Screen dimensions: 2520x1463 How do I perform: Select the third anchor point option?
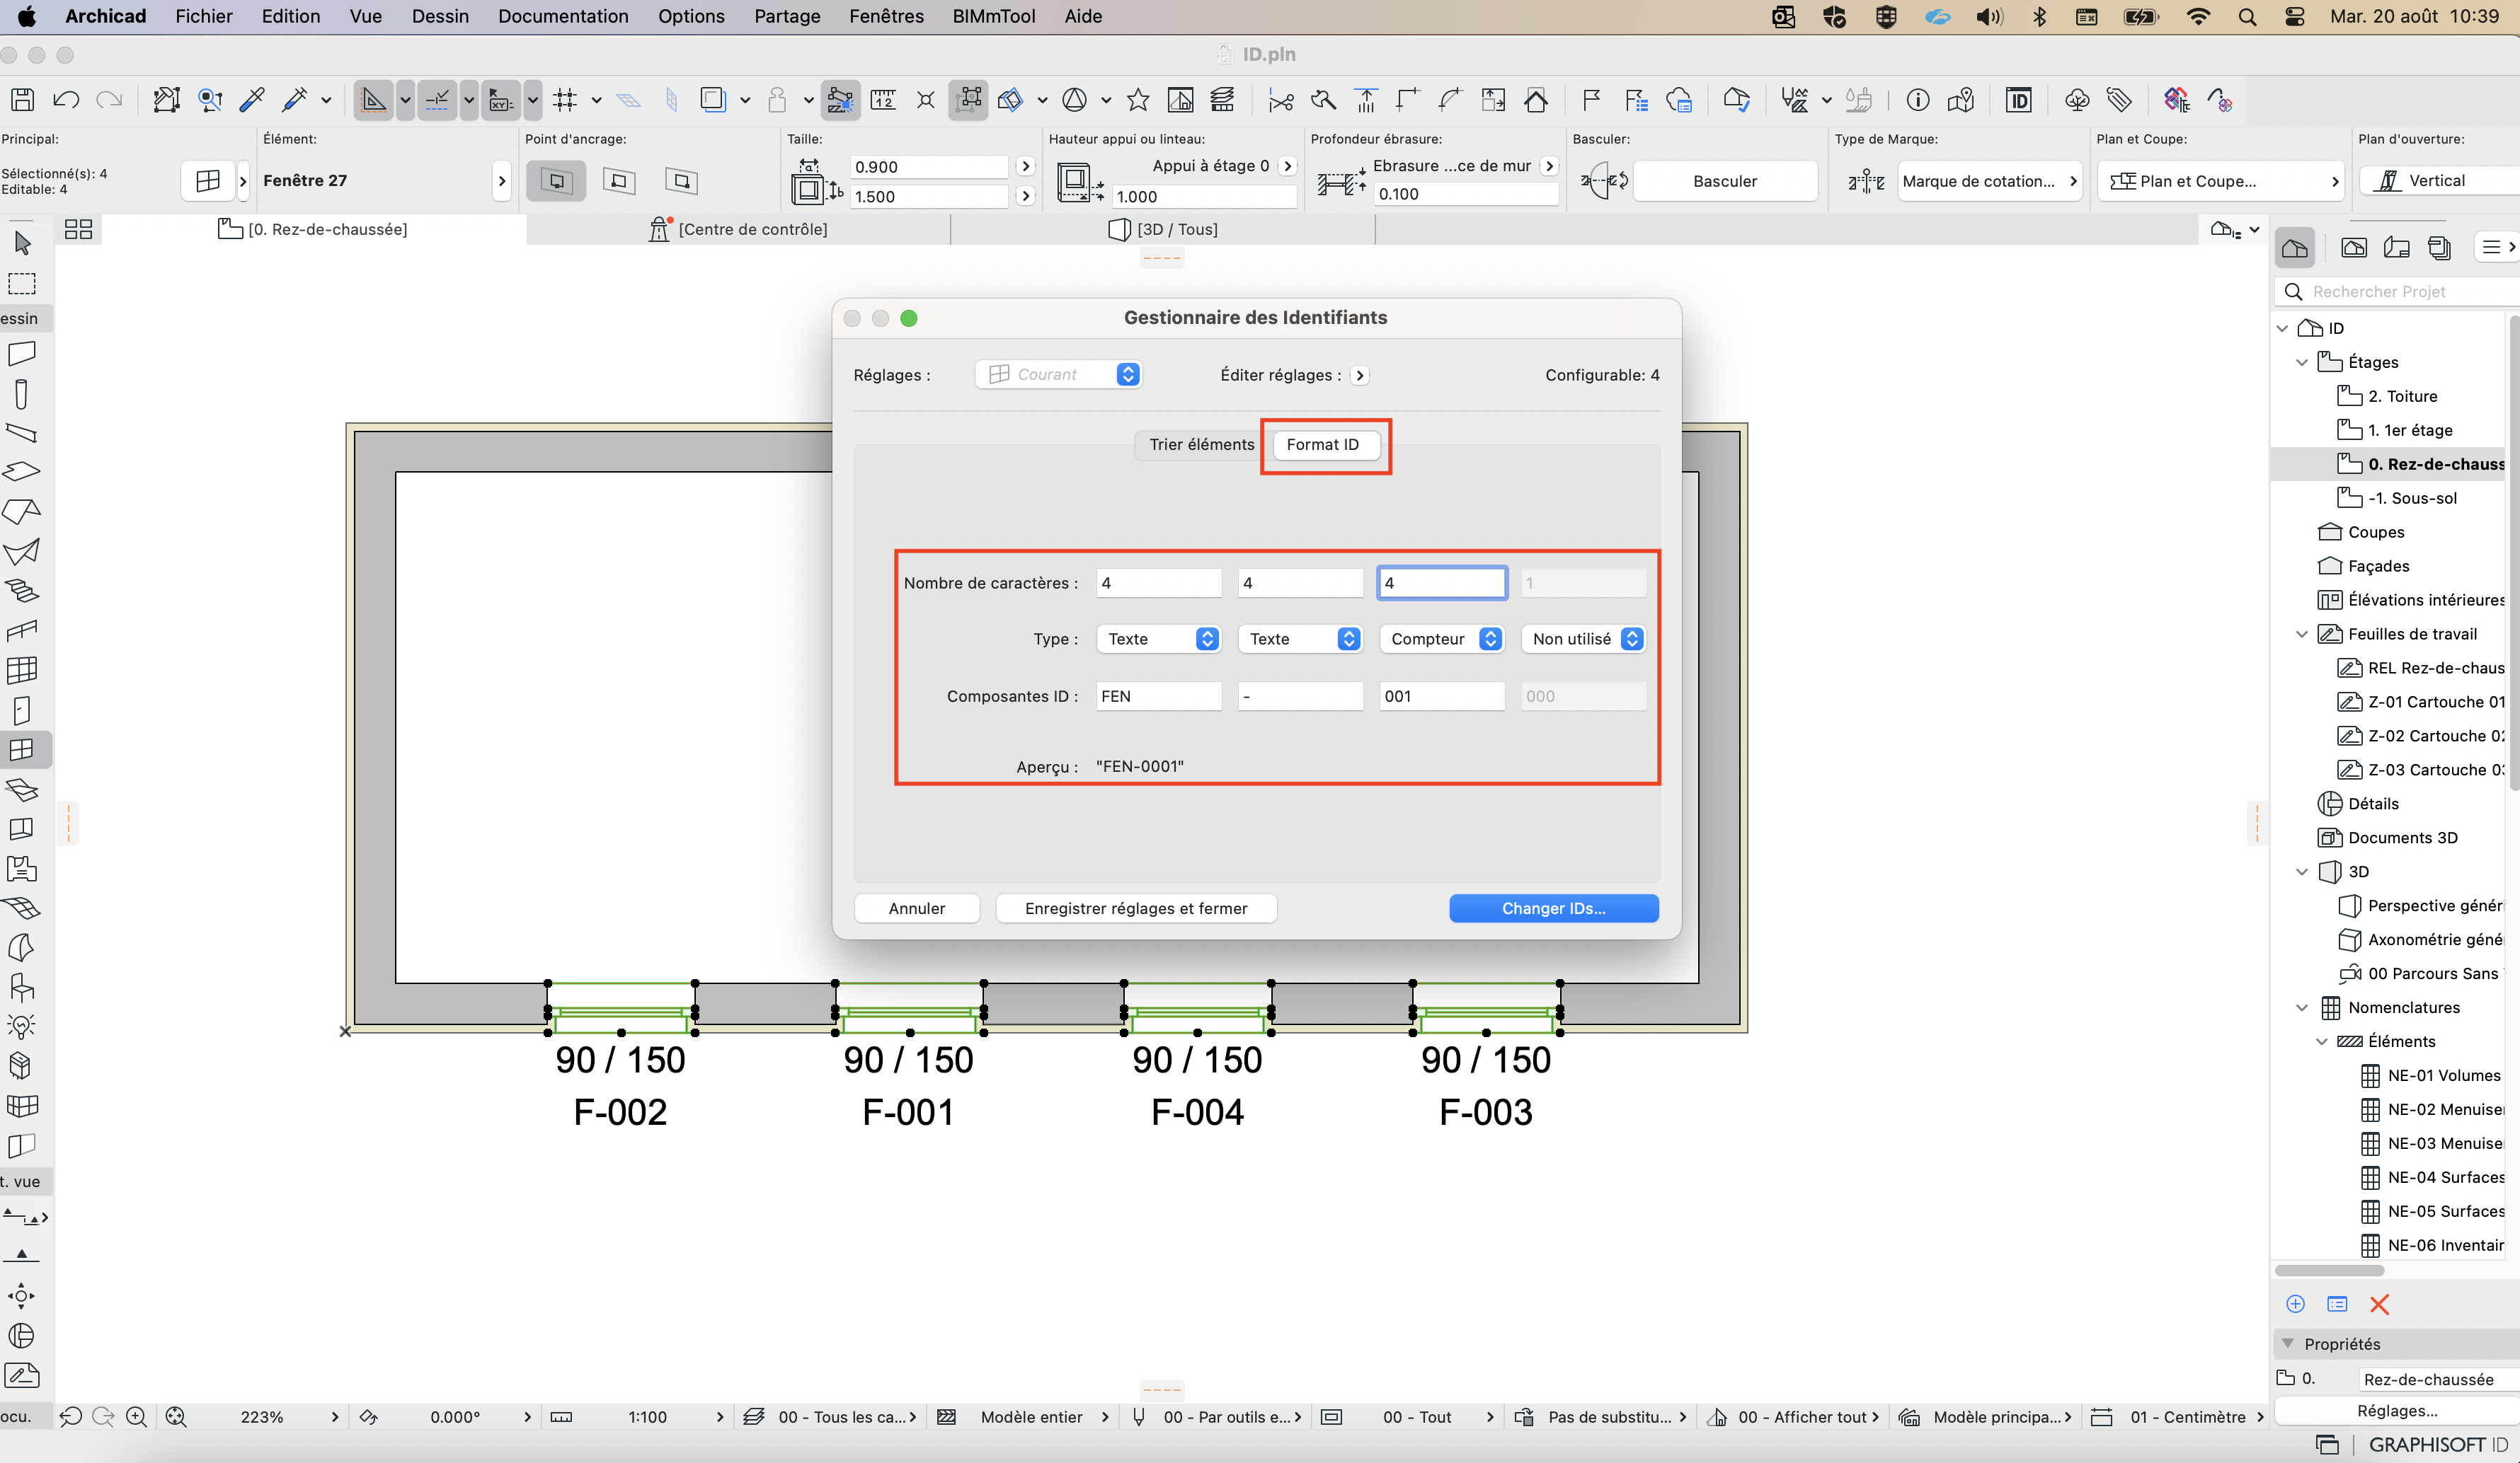681,181
